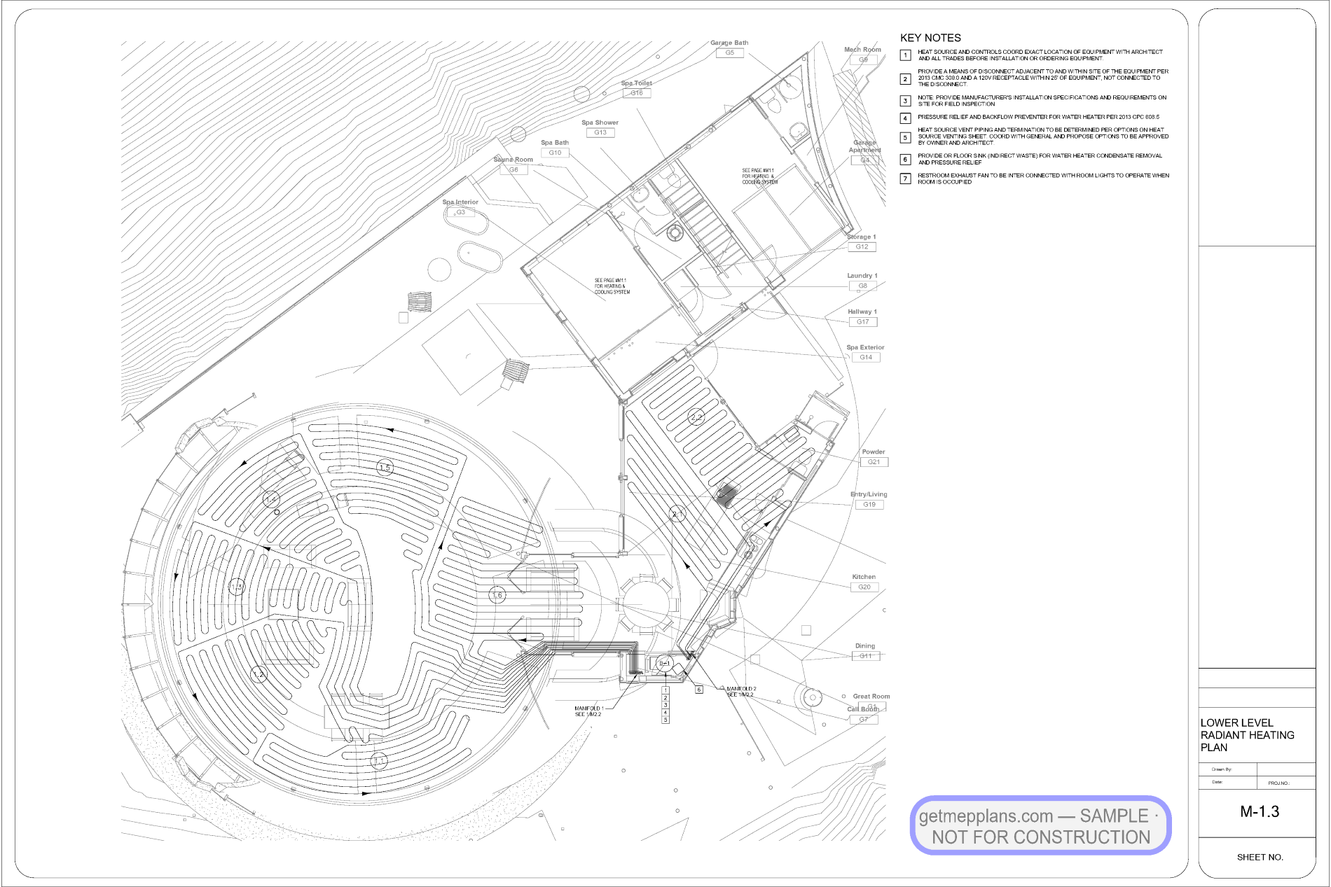The width and height of the screenshot is (1331, 887).
Task: Click the Great Room label
Action: tap(871, 697)
